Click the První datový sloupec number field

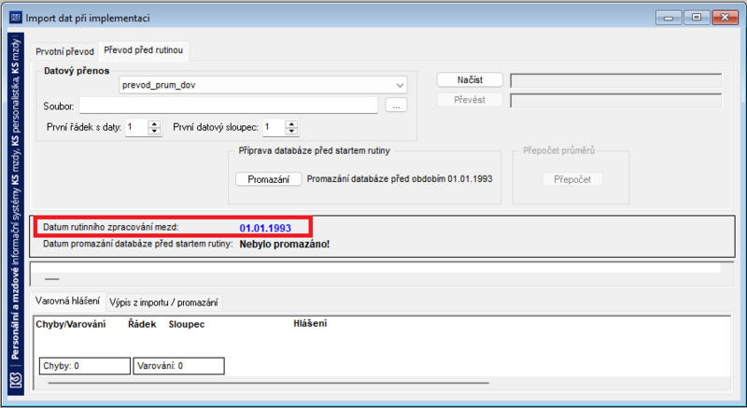tap(274, 127)
